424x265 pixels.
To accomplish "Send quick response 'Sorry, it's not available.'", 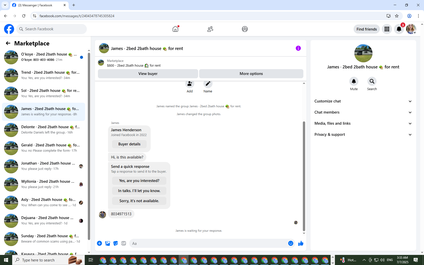I will click(x=139, y=201).
